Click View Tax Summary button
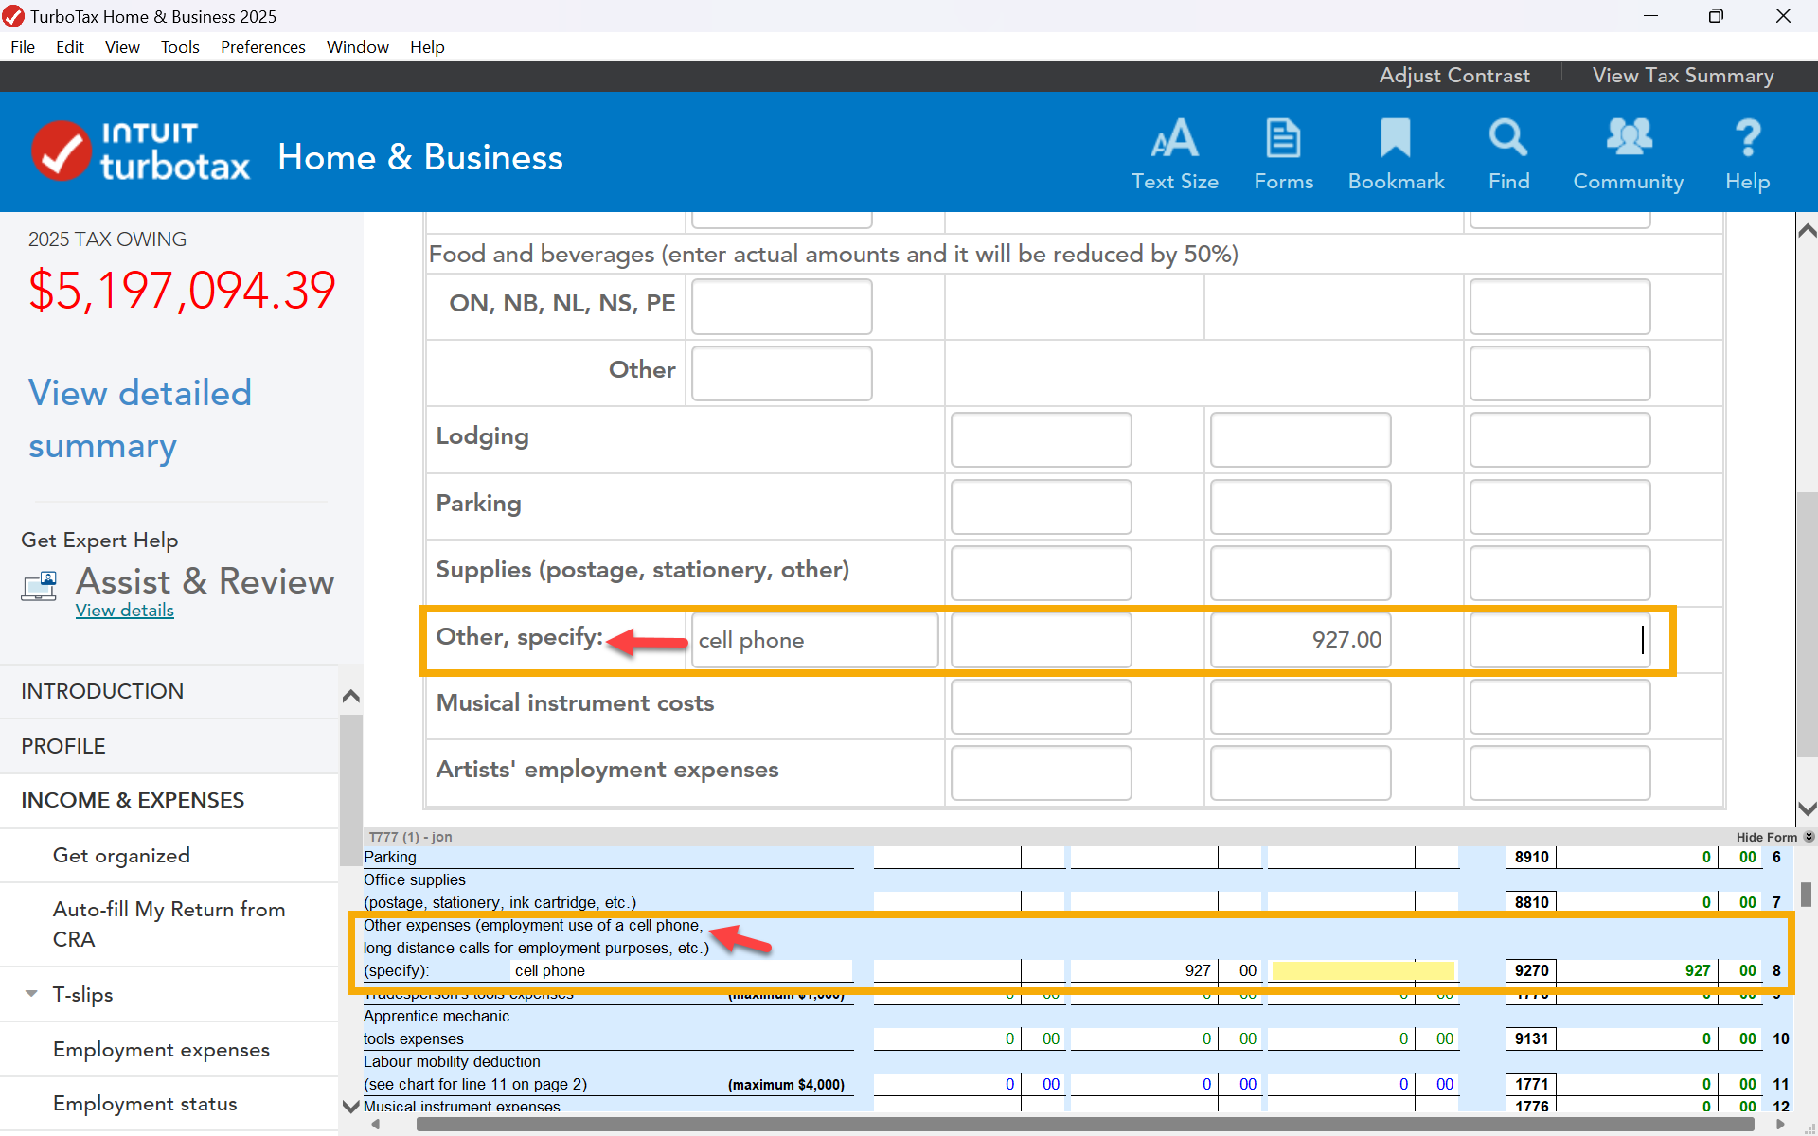Screen dimensions: 1818x1136 pyautogui.click(x=1683, y=76)
